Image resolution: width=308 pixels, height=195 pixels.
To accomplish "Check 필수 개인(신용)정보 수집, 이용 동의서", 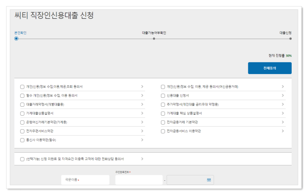I will click(22, 96).
